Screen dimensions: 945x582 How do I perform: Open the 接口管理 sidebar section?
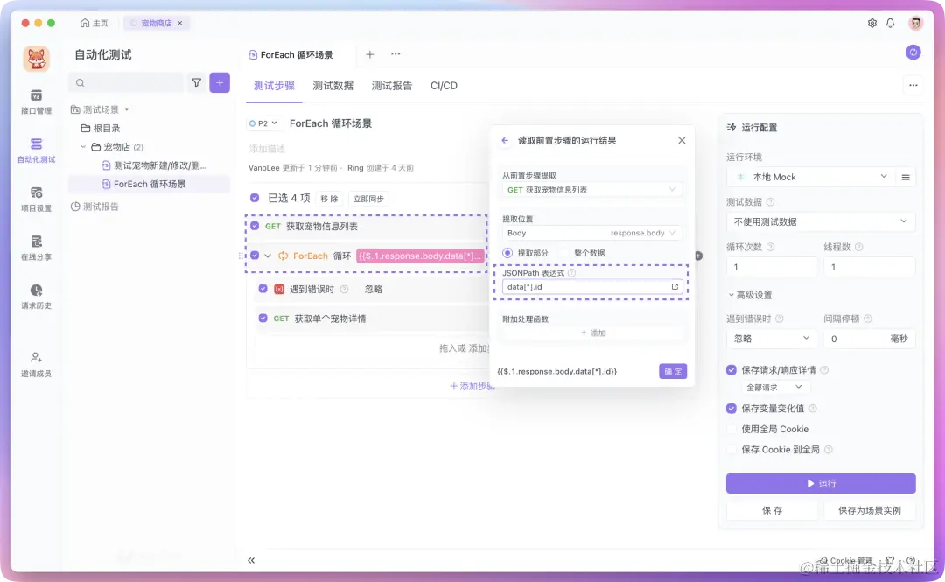[35, 103]
